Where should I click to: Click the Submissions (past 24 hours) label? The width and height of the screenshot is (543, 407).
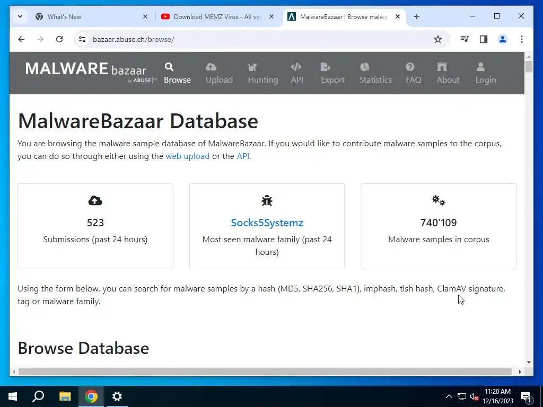point(95,239)
